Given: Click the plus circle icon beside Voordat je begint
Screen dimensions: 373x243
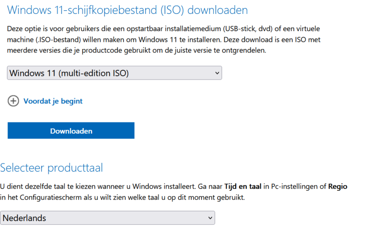Looking at the screenshot, I should click(14, 101).
